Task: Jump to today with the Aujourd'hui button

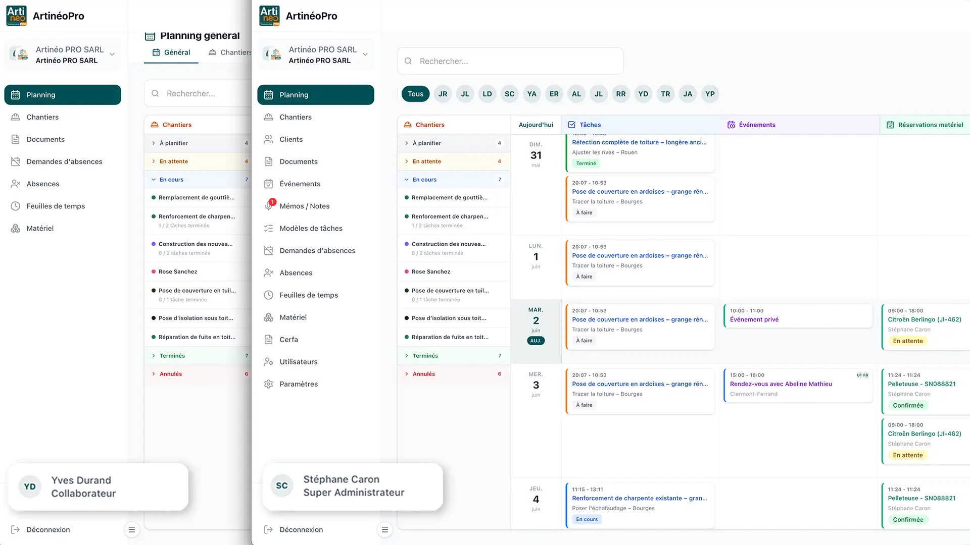Action: pos(536,125)
